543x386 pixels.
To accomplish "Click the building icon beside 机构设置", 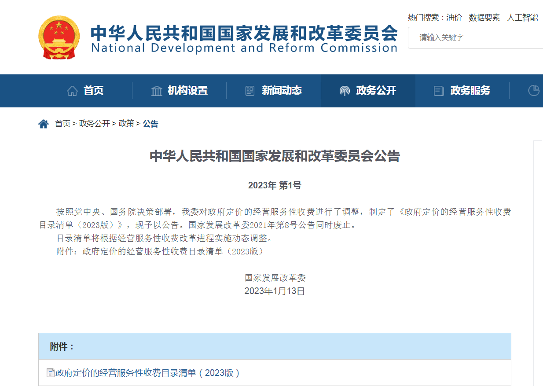I will click(x=157, y=91).
